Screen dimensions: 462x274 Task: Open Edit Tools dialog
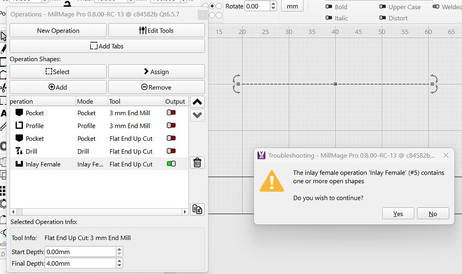tap(157, 31)
